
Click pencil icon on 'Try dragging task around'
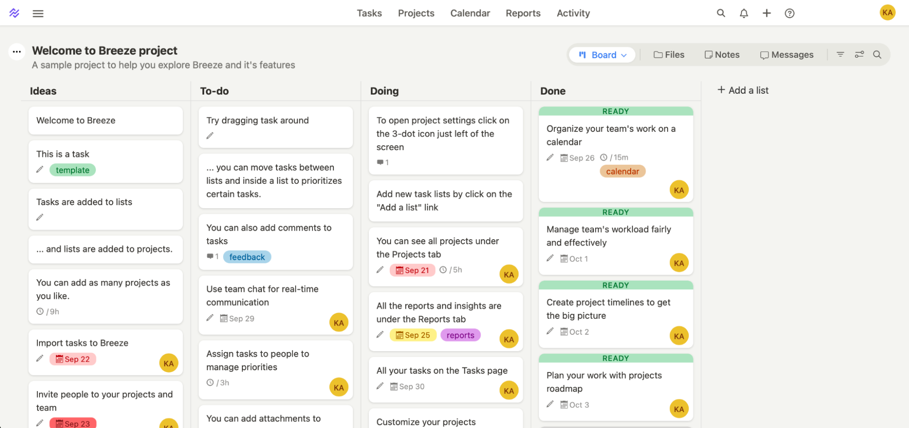(210, 136)
